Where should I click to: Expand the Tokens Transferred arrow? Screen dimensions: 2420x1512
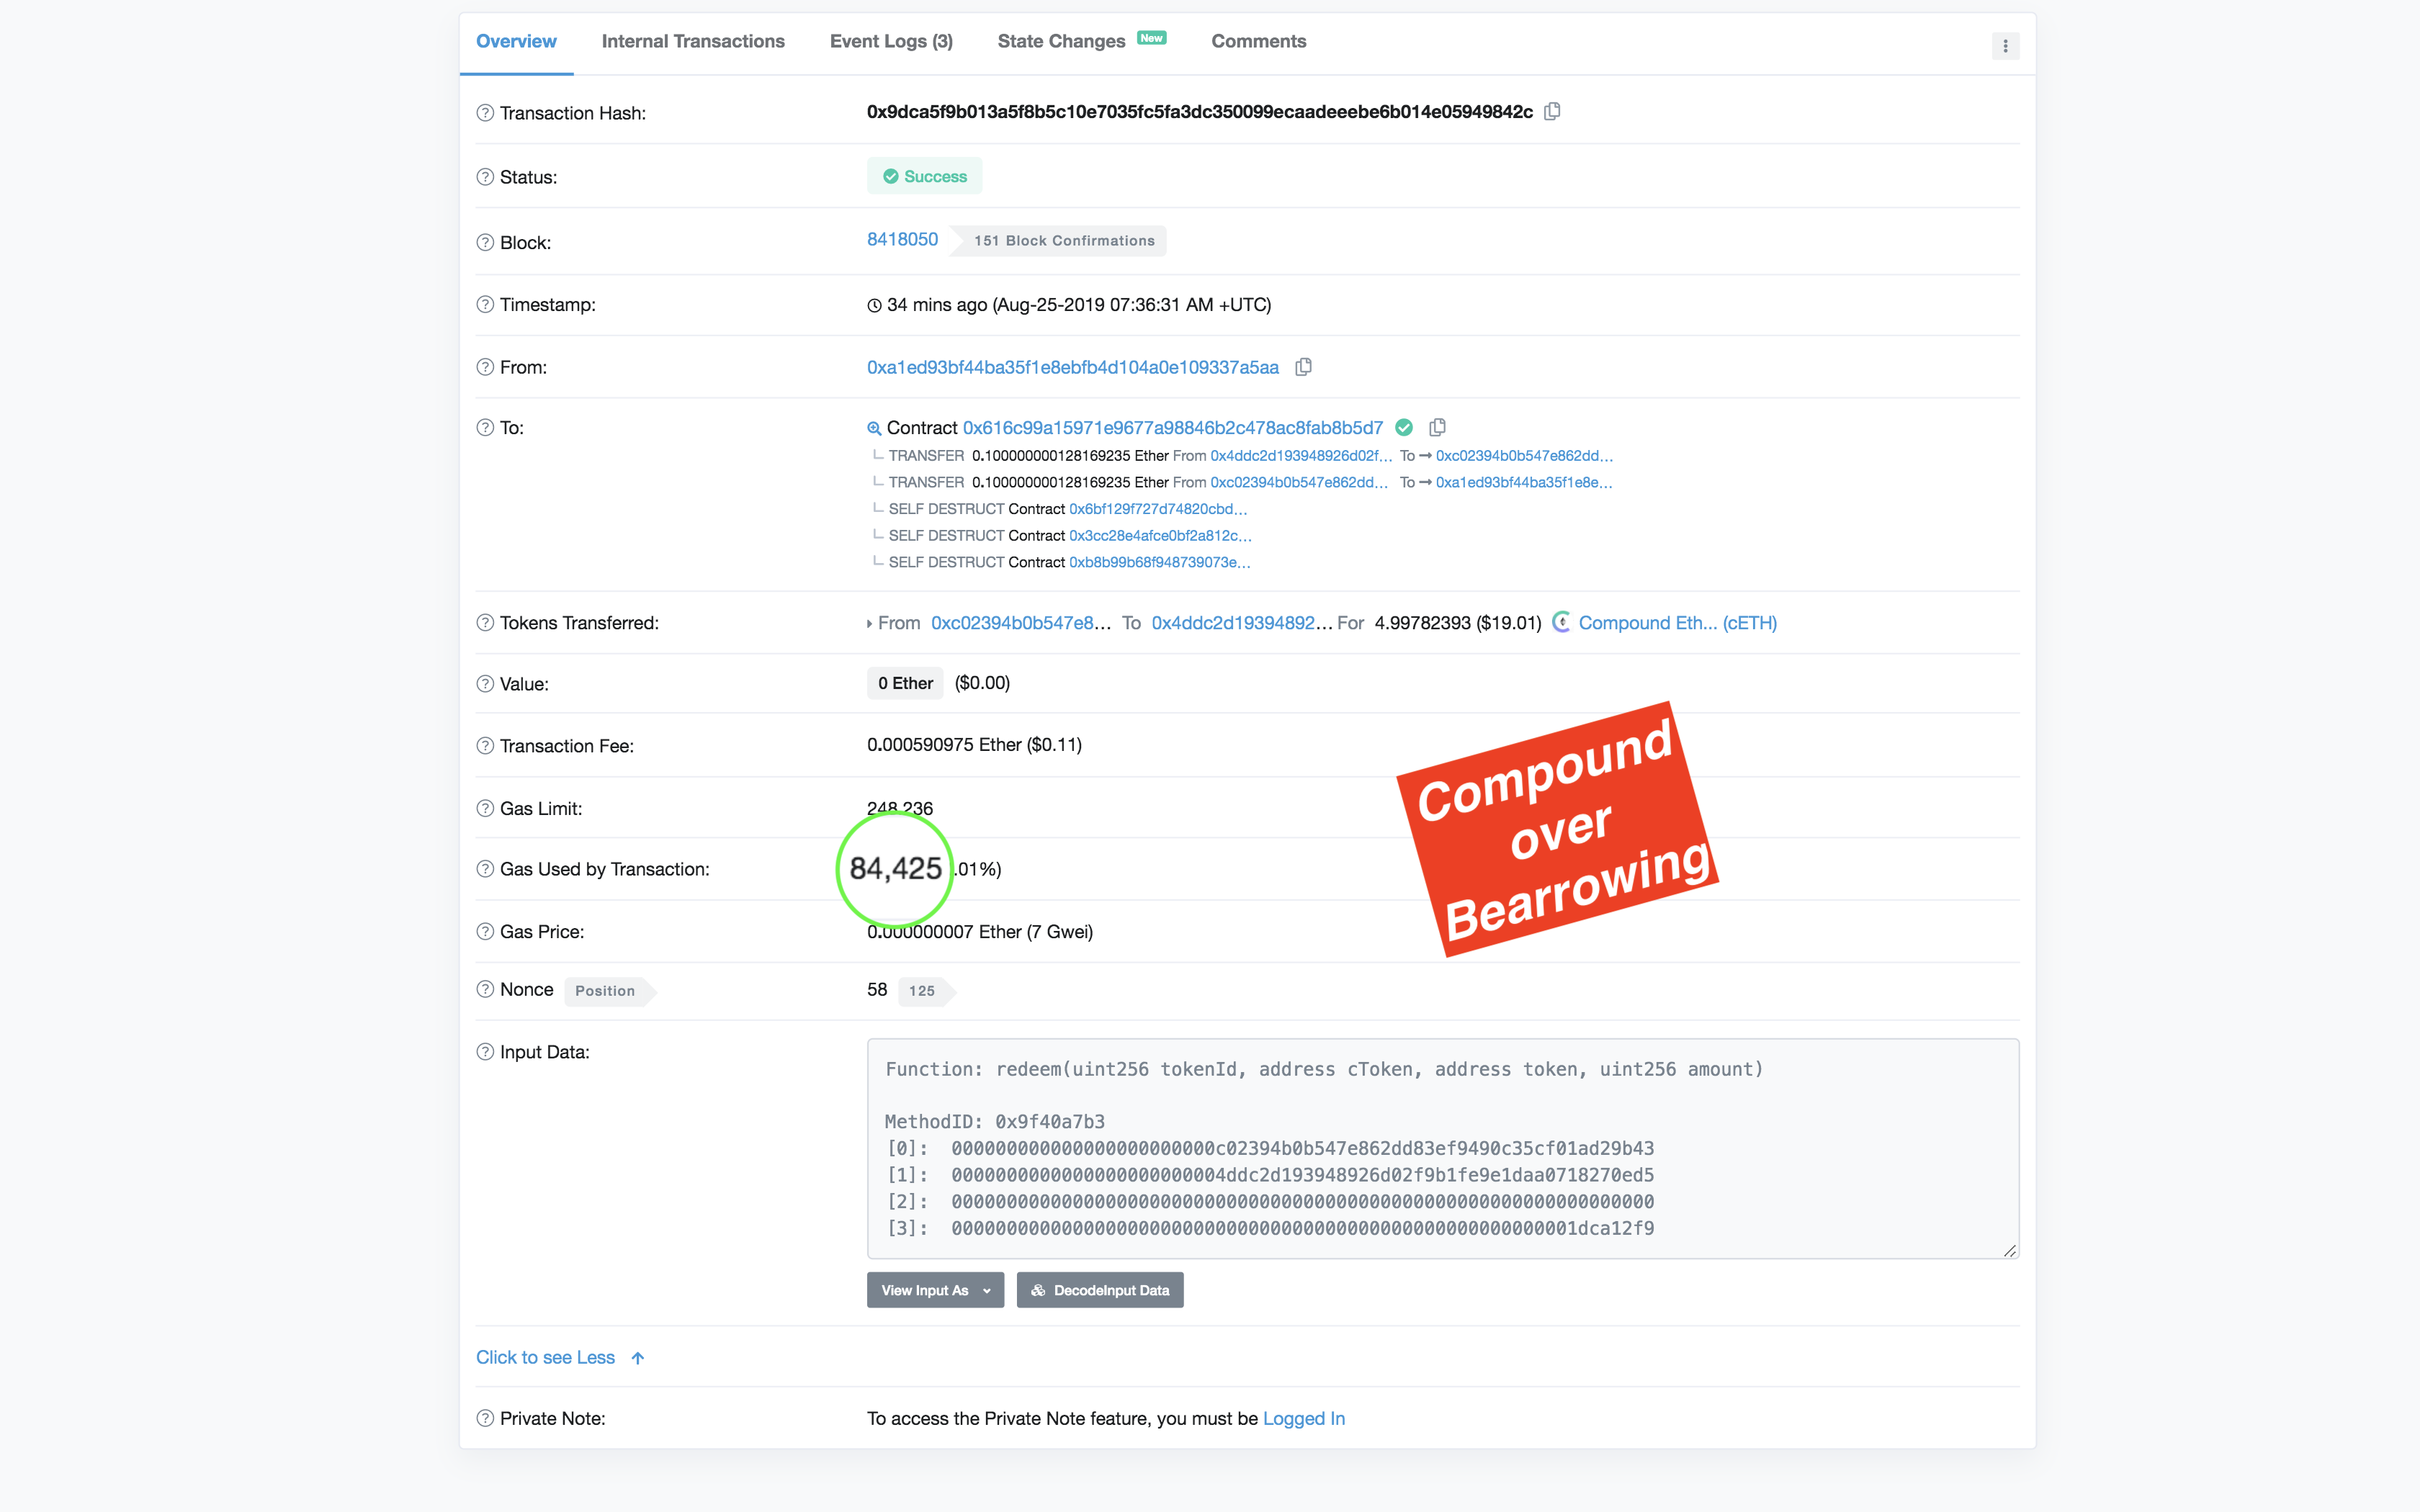(x=869, y=623)
